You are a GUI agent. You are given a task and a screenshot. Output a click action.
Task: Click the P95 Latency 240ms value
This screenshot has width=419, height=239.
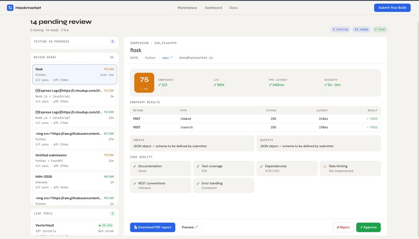pos(277,85)
